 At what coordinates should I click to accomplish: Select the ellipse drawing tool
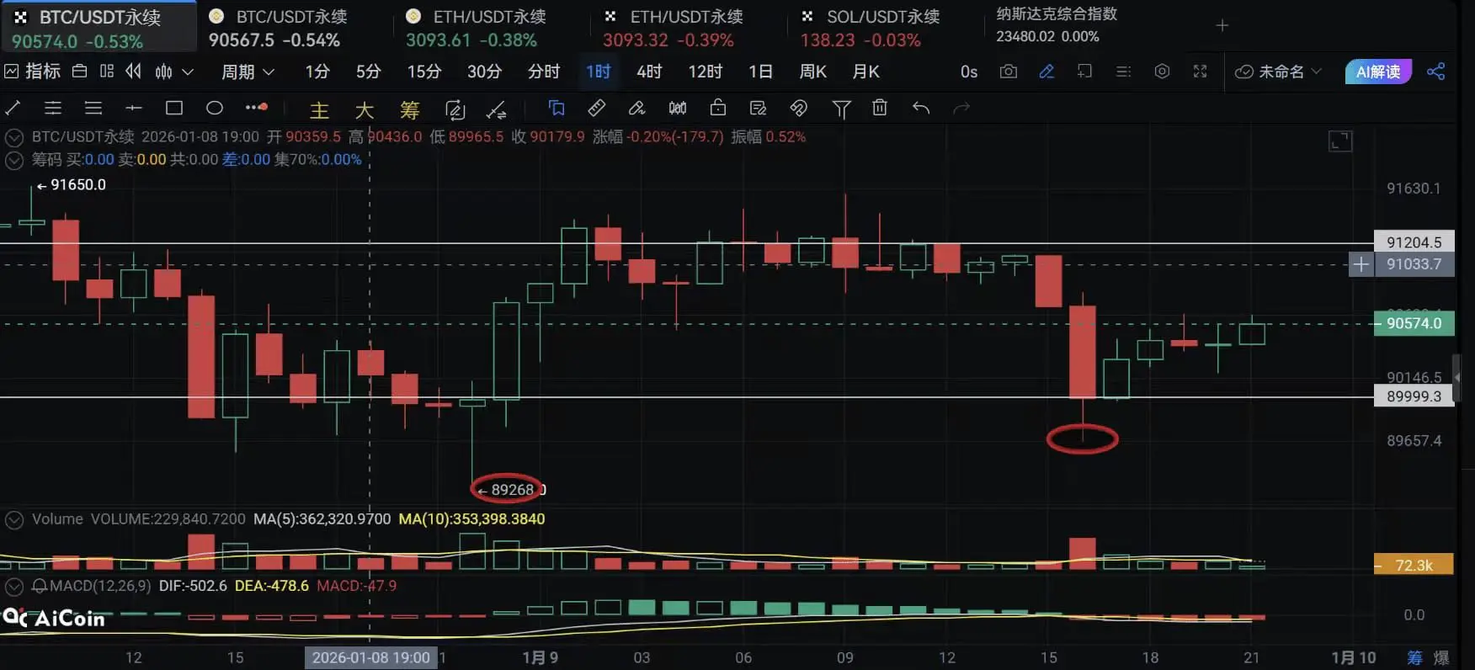pyautogui.click(x=215, y=108)
